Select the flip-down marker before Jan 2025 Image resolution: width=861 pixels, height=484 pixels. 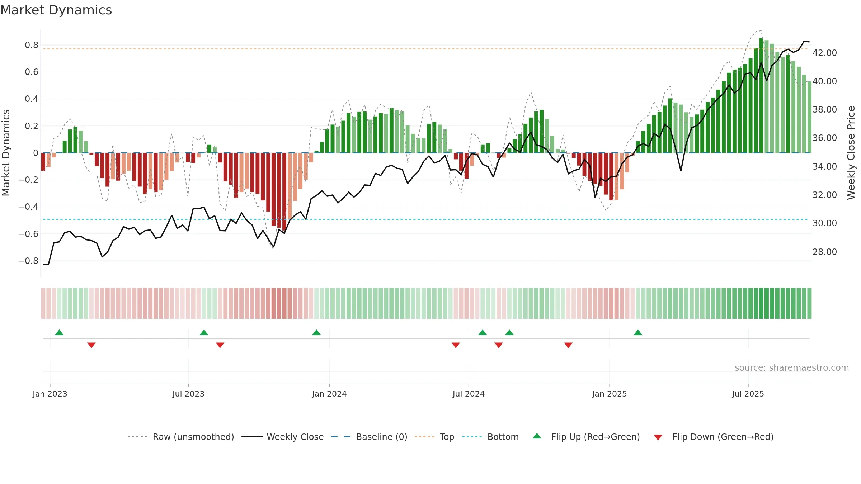pyautogui.click(x=568, y=345)
